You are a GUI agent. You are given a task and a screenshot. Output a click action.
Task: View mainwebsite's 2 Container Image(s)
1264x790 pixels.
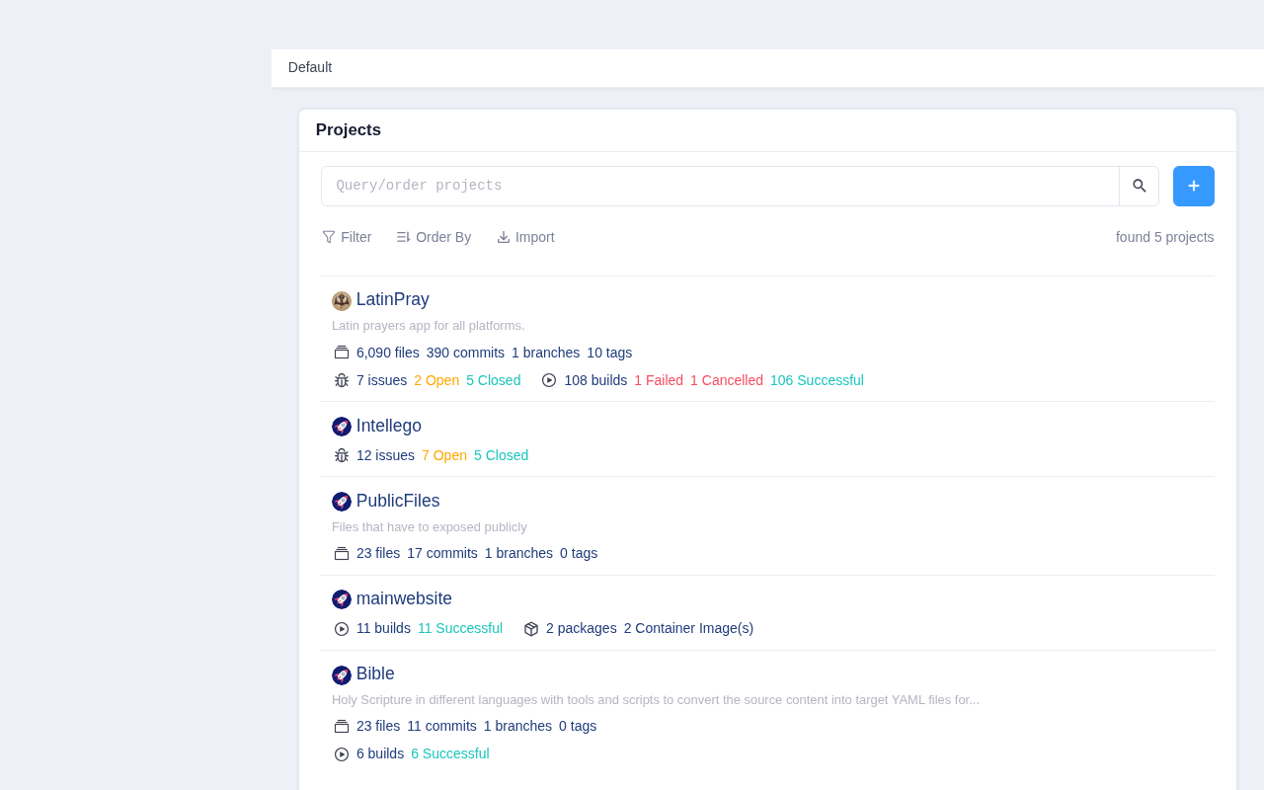click(688, 628)
